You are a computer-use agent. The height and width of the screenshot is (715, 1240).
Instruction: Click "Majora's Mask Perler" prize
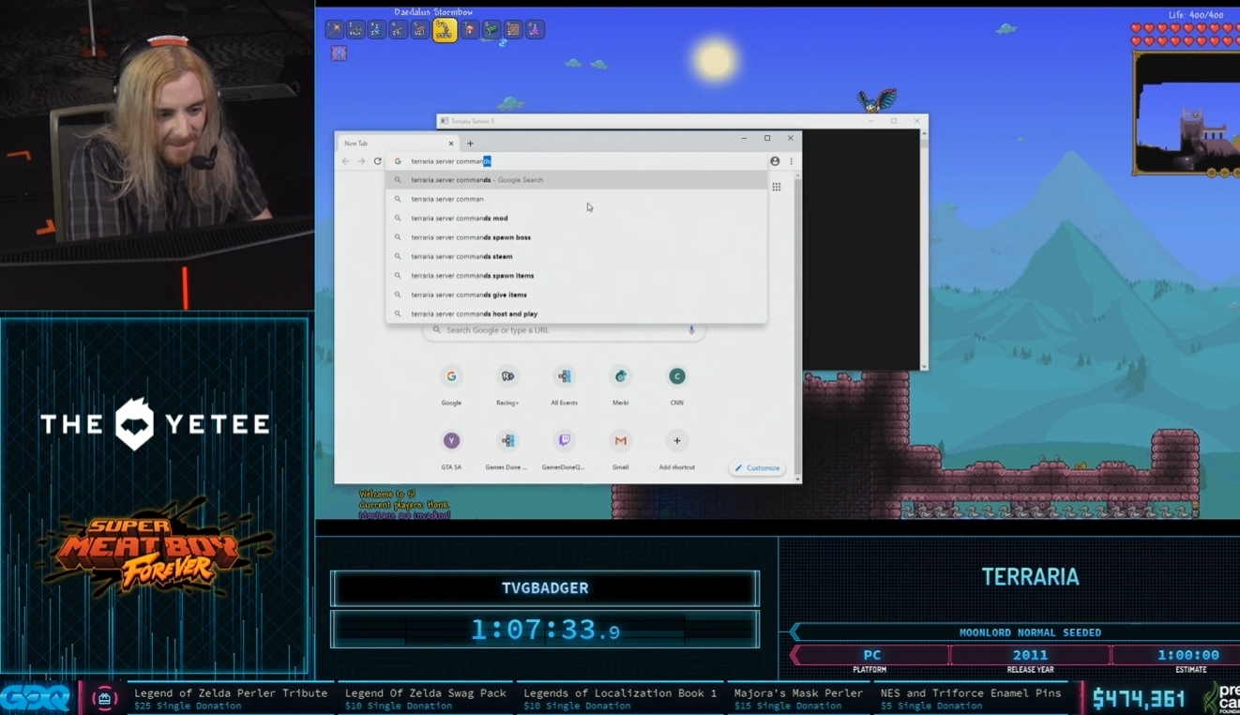(x=798, y=693)
